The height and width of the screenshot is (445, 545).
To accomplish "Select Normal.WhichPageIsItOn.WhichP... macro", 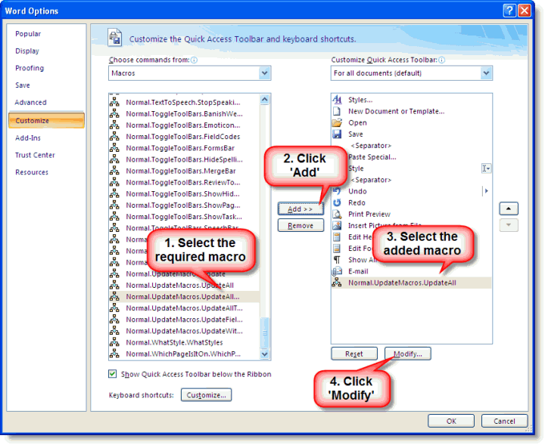I will (x=185, y=354).
